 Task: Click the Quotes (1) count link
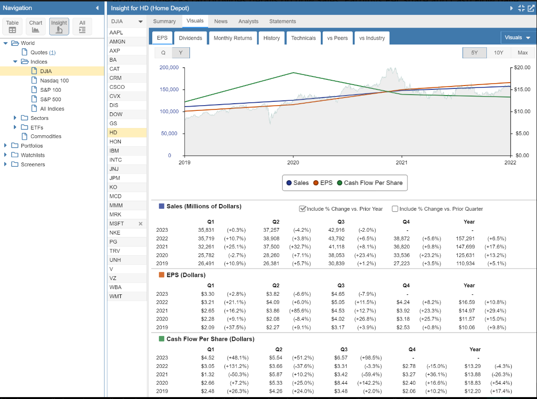(52, 53)
